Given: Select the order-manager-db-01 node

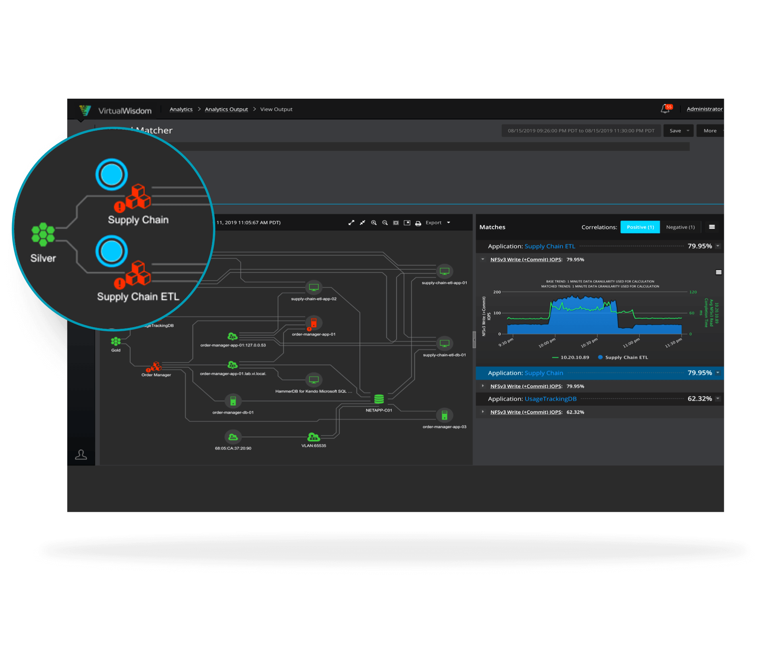Looking at the screenshot, I should [233, 401].
